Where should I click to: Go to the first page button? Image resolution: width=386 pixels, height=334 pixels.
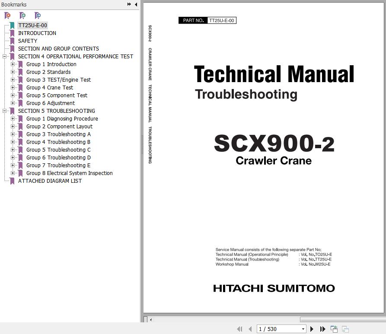[239, 329]
